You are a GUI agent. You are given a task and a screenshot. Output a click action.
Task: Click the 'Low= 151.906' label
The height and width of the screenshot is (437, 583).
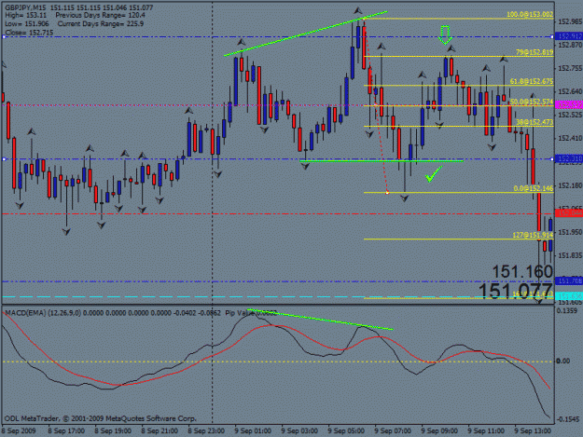point(27,24)
